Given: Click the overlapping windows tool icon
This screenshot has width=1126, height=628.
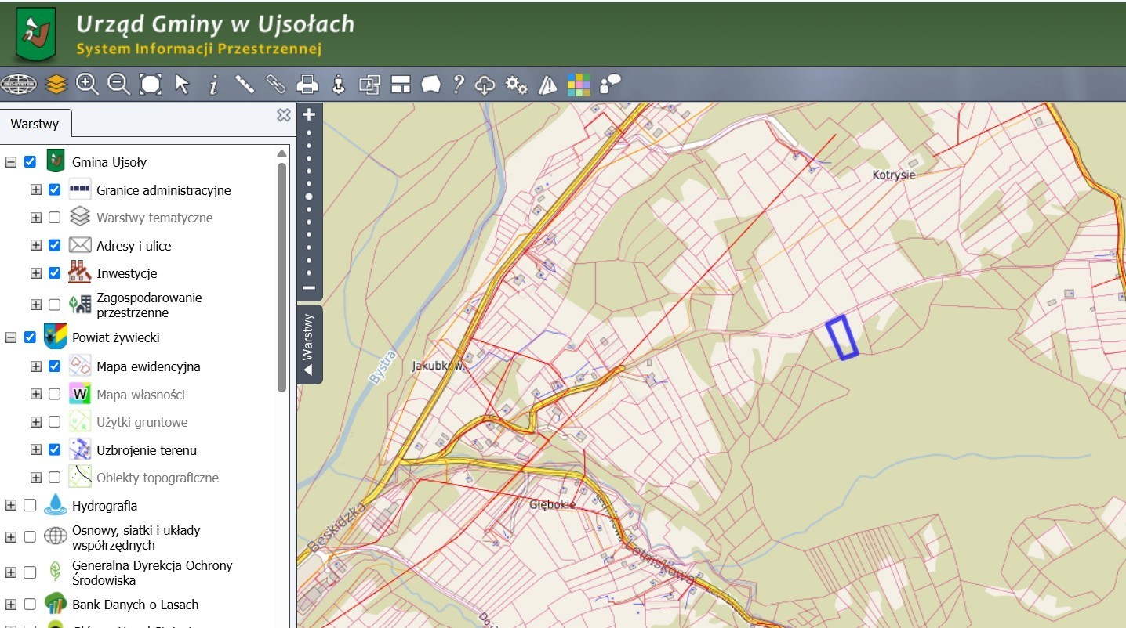Looking at the screenshot, I should [369, 84].
